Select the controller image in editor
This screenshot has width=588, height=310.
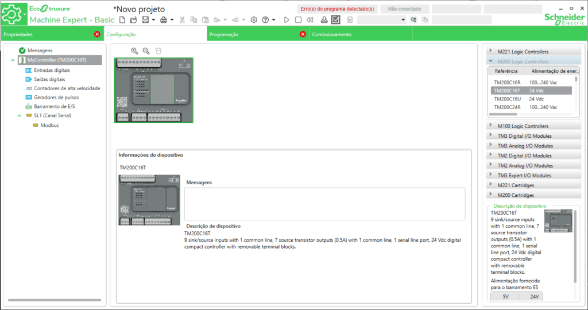click(154, 90)
